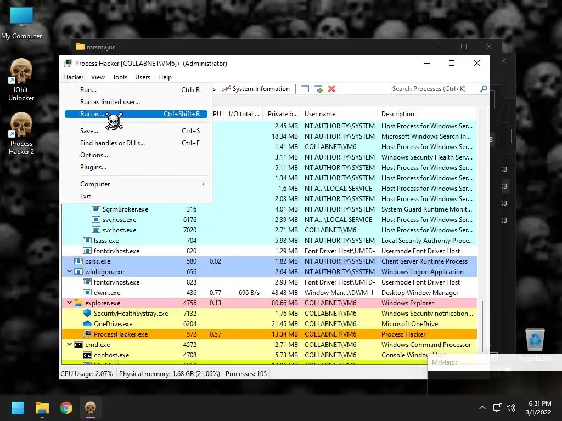Click the cmd.exe console icon
The image size is (562, 421).
[x=78, y=345]
